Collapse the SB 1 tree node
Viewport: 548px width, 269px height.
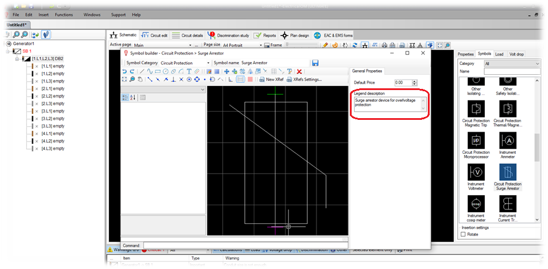[8, 51]
